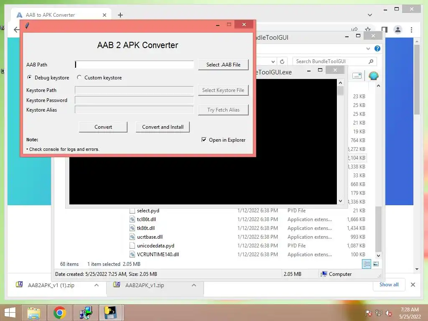This screenshot has height=321, width=428.
Task: Click the share page icon in Chrome
Action: pyautogui.click(x=354, y=29)
